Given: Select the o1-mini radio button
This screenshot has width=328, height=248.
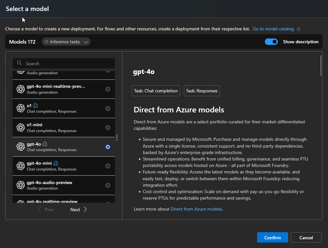Looking at the screenshot, I should click(x=108, y=128).
